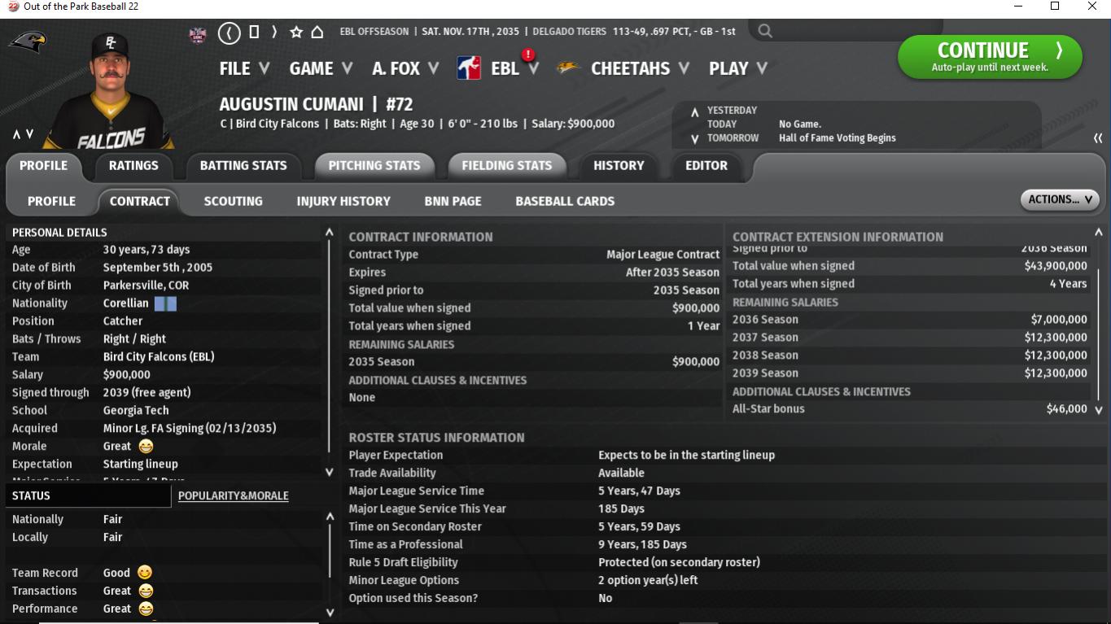The width and height of the screenshot is (1111, 624).
Task: Collapse the schedule panel with double chevron
Action: coord(1098,138)
